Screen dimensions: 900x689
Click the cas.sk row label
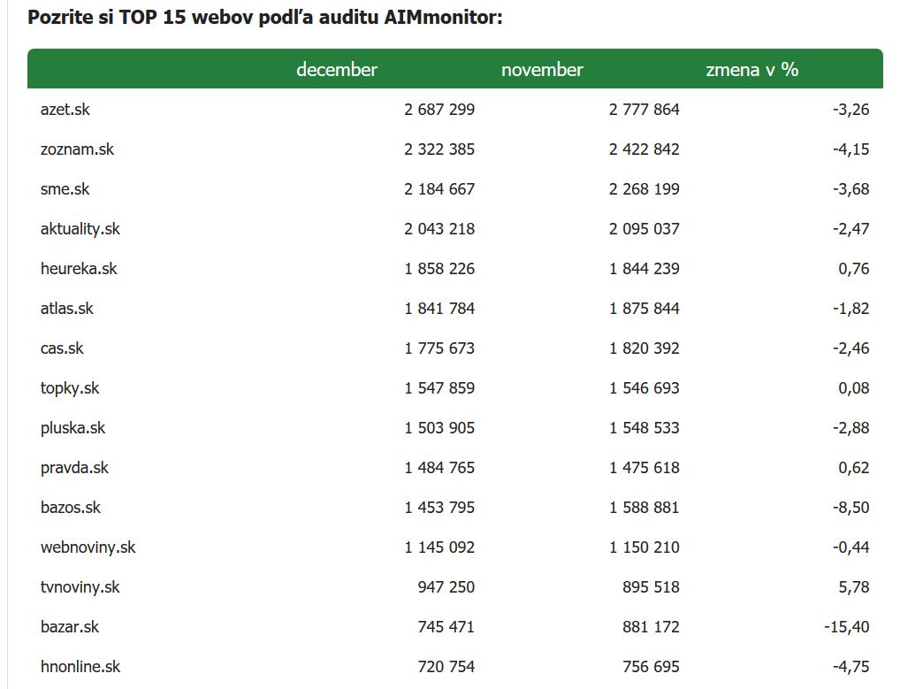tap(62, 348)
